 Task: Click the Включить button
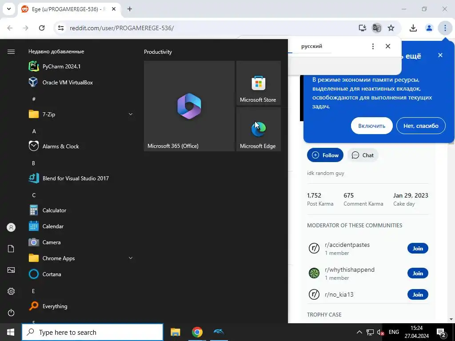click(x=372, y=126)
